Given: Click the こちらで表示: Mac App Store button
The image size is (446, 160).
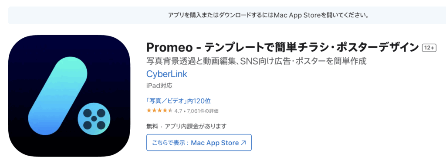Looking at the screenshot, I should (x=199, y=143).
